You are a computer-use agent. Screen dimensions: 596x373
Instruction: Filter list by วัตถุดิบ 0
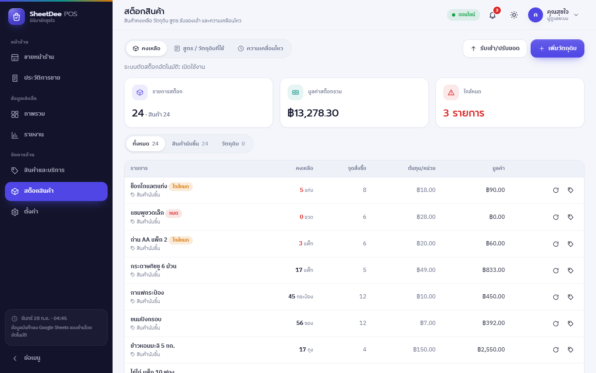(x=233, y=144)
